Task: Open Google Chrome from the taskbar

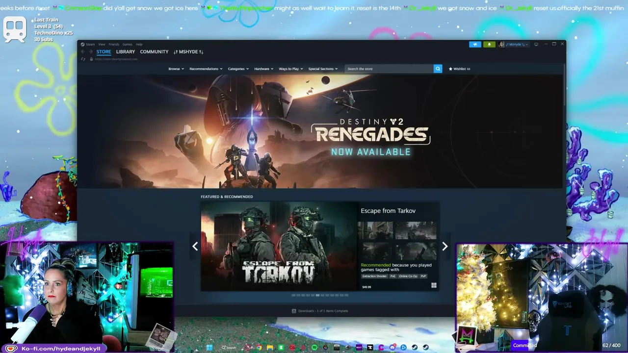Action: coord(259,348)
